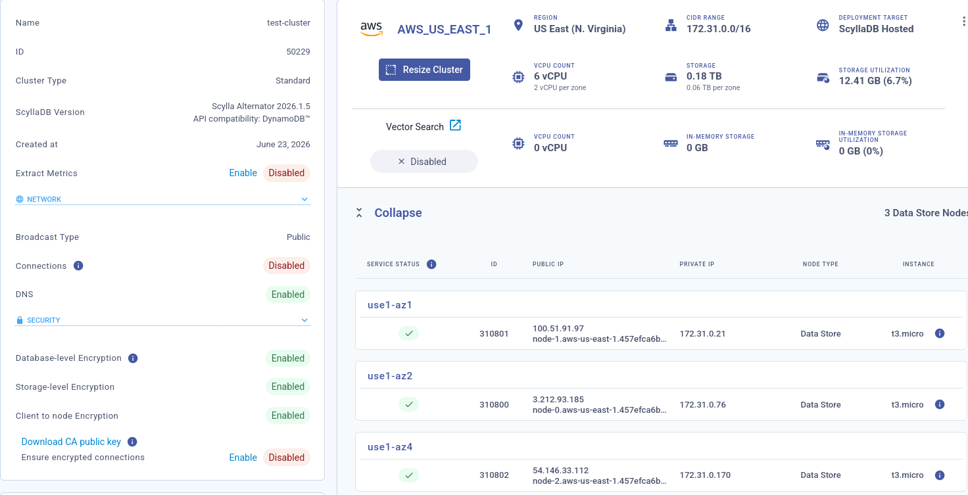Open info icon for node 310800
Image resolution: width=968 pixels, height=495 pixels.
point(940,404)
